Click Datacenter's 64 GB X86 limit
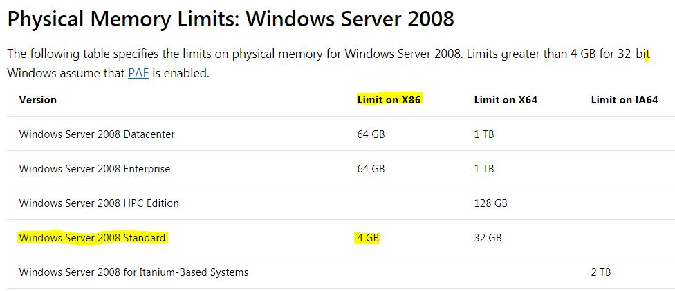The height and width of the screenshot is (291, 675). 371,134
